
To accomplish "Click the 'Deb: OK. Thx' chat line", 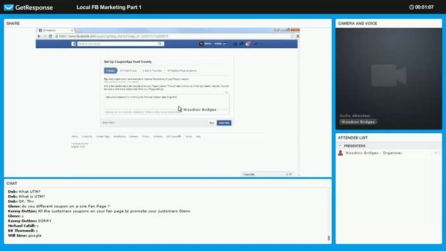I will 21,201.
